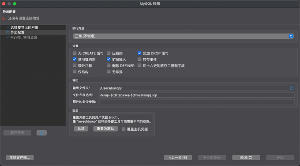Click the 关闭 (C) button
This screenshot has width=300, height=166.
246,158
